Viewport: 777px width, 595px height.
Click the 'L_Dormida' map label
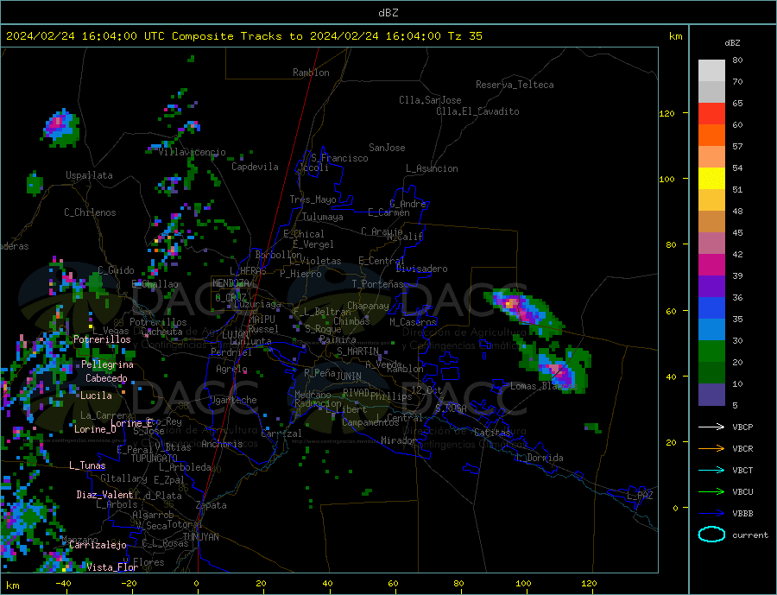pyautogui.click(x=540, y=458)
